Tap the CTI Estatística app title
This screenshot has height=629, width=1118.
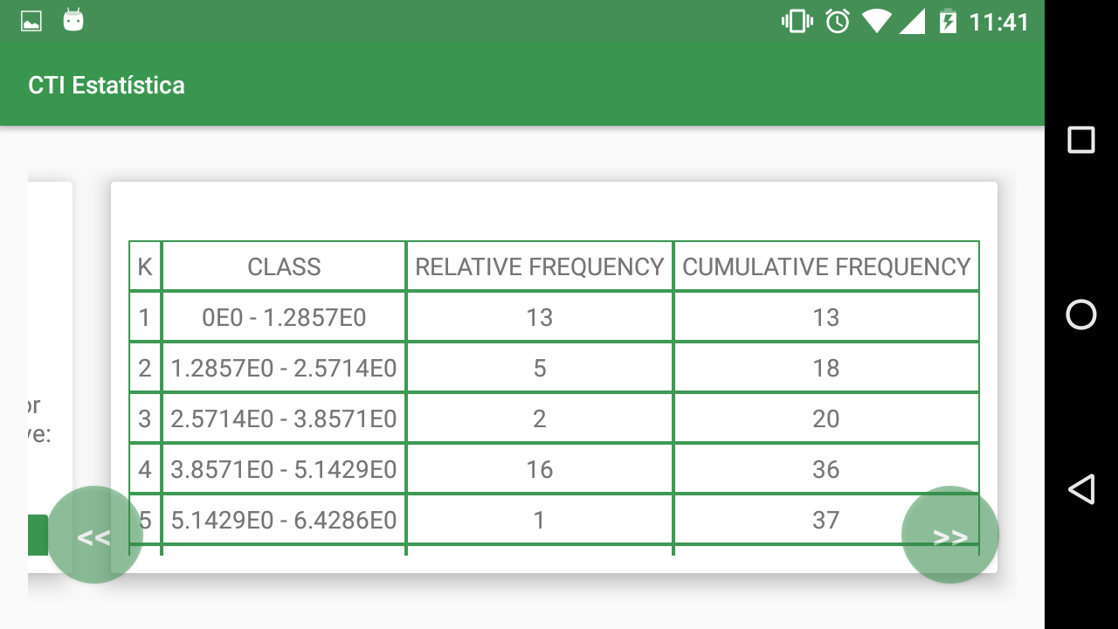pyautogui.click(x=107, y=86)
